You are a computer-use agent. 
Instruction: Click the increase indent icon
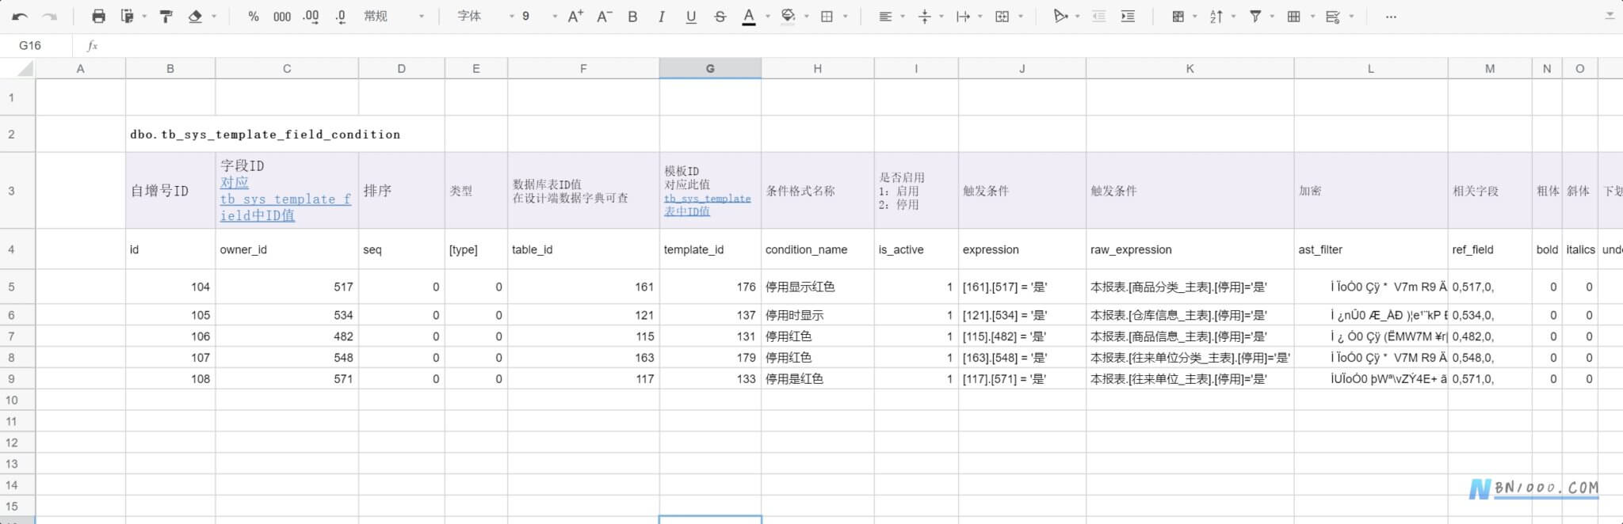pos(1128,17)
